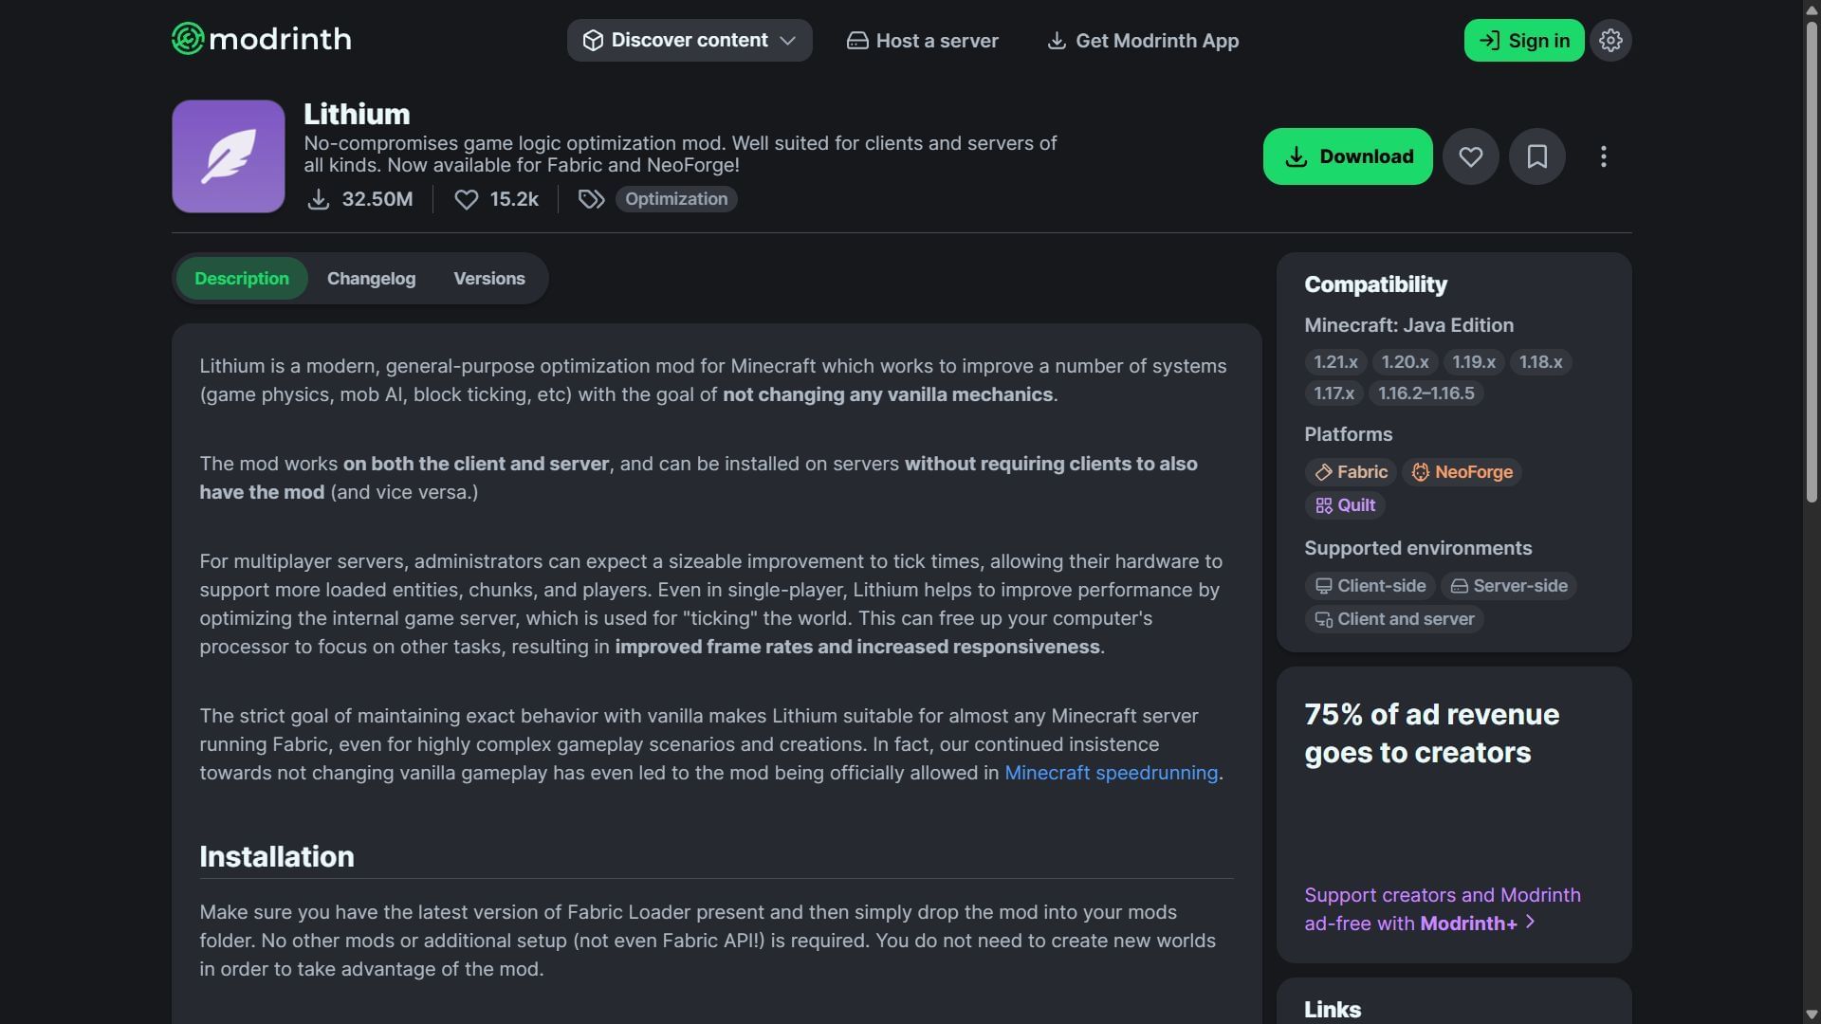Bookmark Lithium with the save icon
This screenshot has width=1821, height=1024.
1536,156
